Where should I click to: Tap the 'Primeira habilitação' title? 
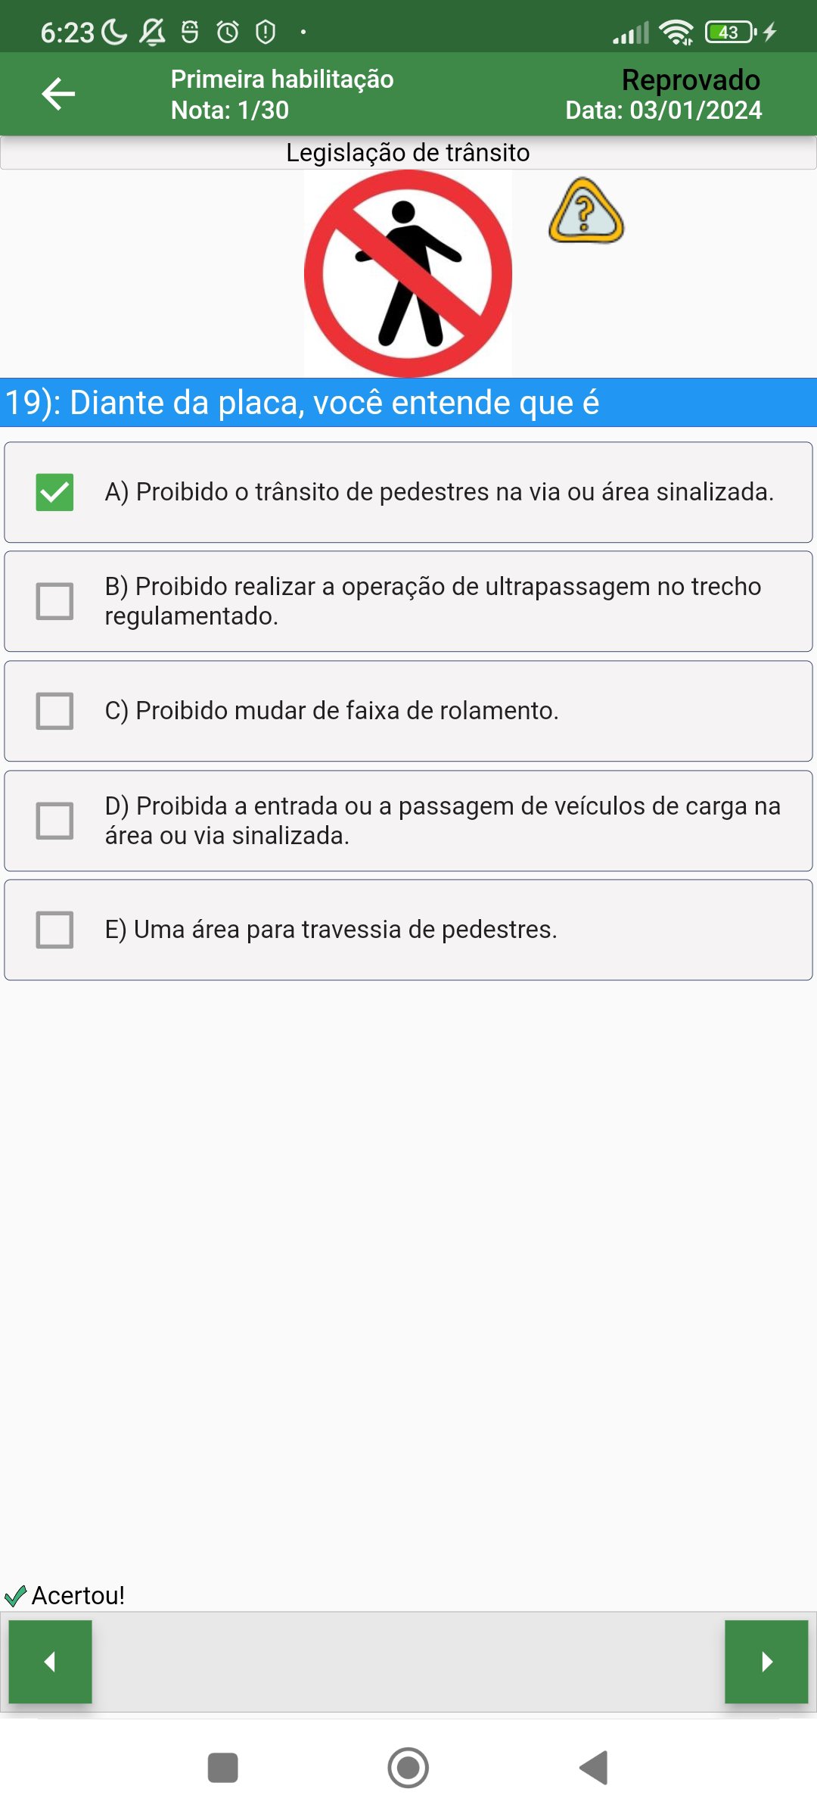coord(282,79)
